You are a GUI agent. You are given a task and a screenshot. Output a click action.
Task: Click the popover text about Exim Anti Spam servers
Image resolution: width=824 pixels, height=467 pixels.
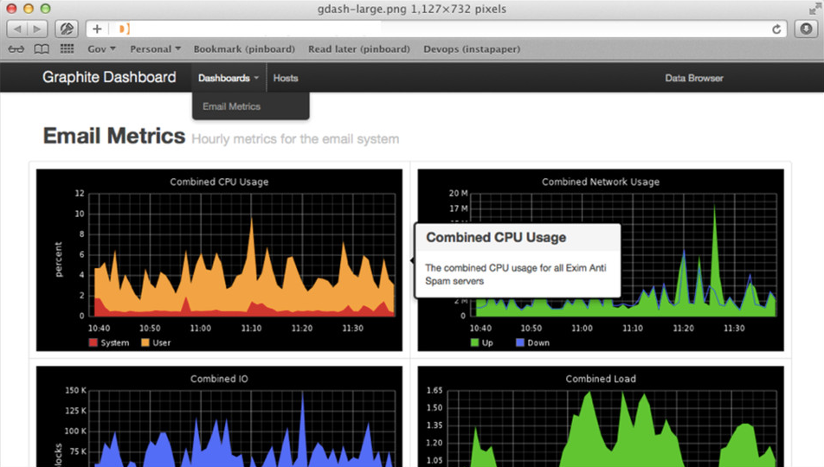click(x=515, y=274)
